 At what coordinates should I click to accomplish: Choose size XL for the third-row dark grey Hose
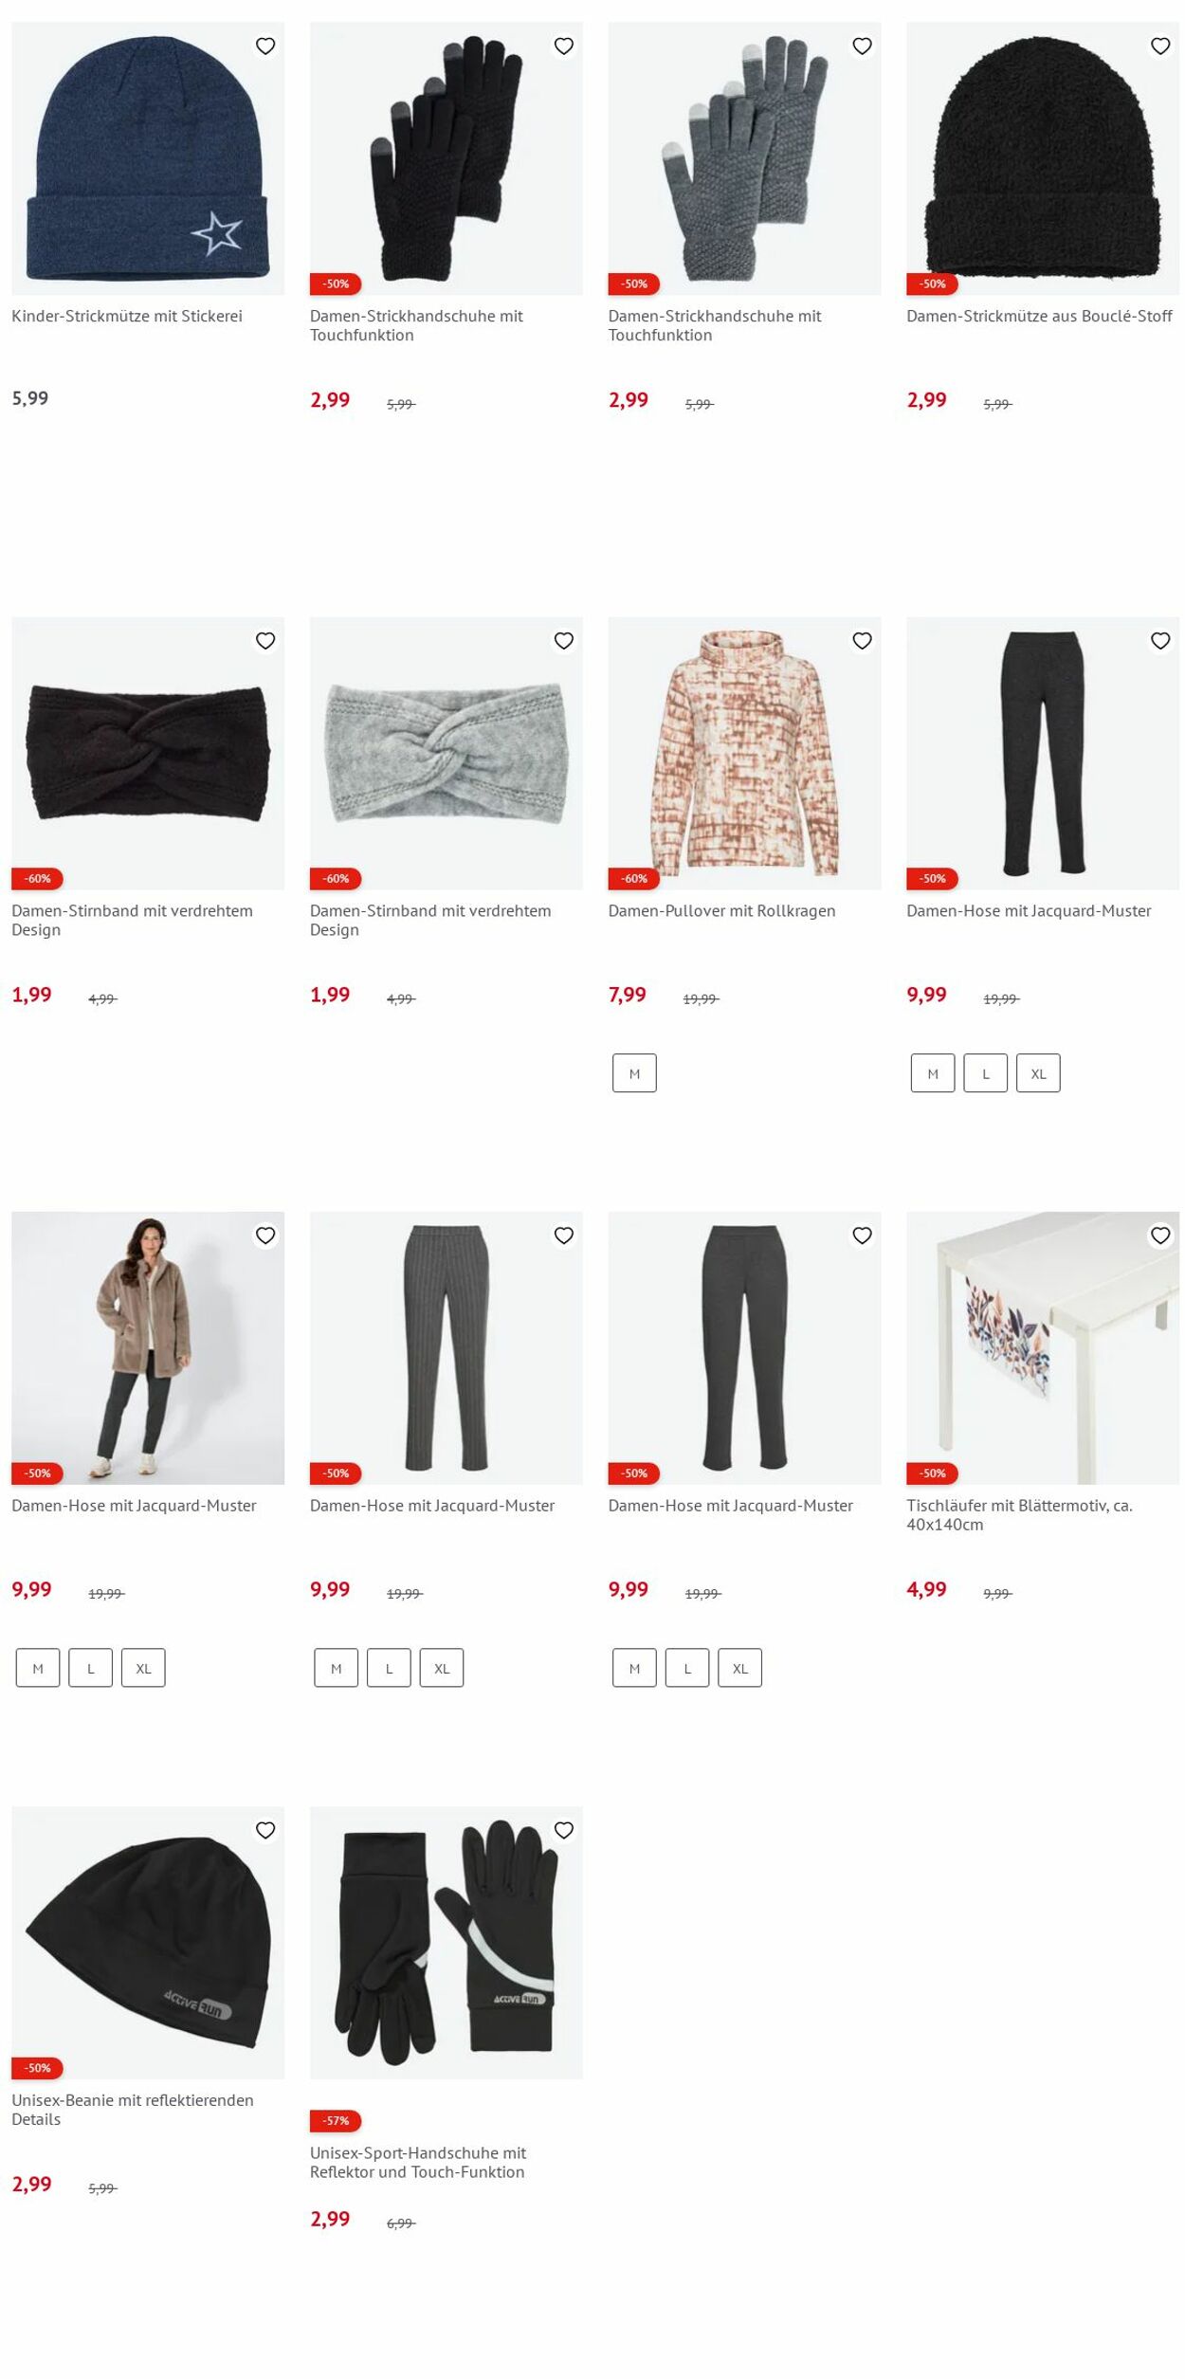[x=740, y=1668]
